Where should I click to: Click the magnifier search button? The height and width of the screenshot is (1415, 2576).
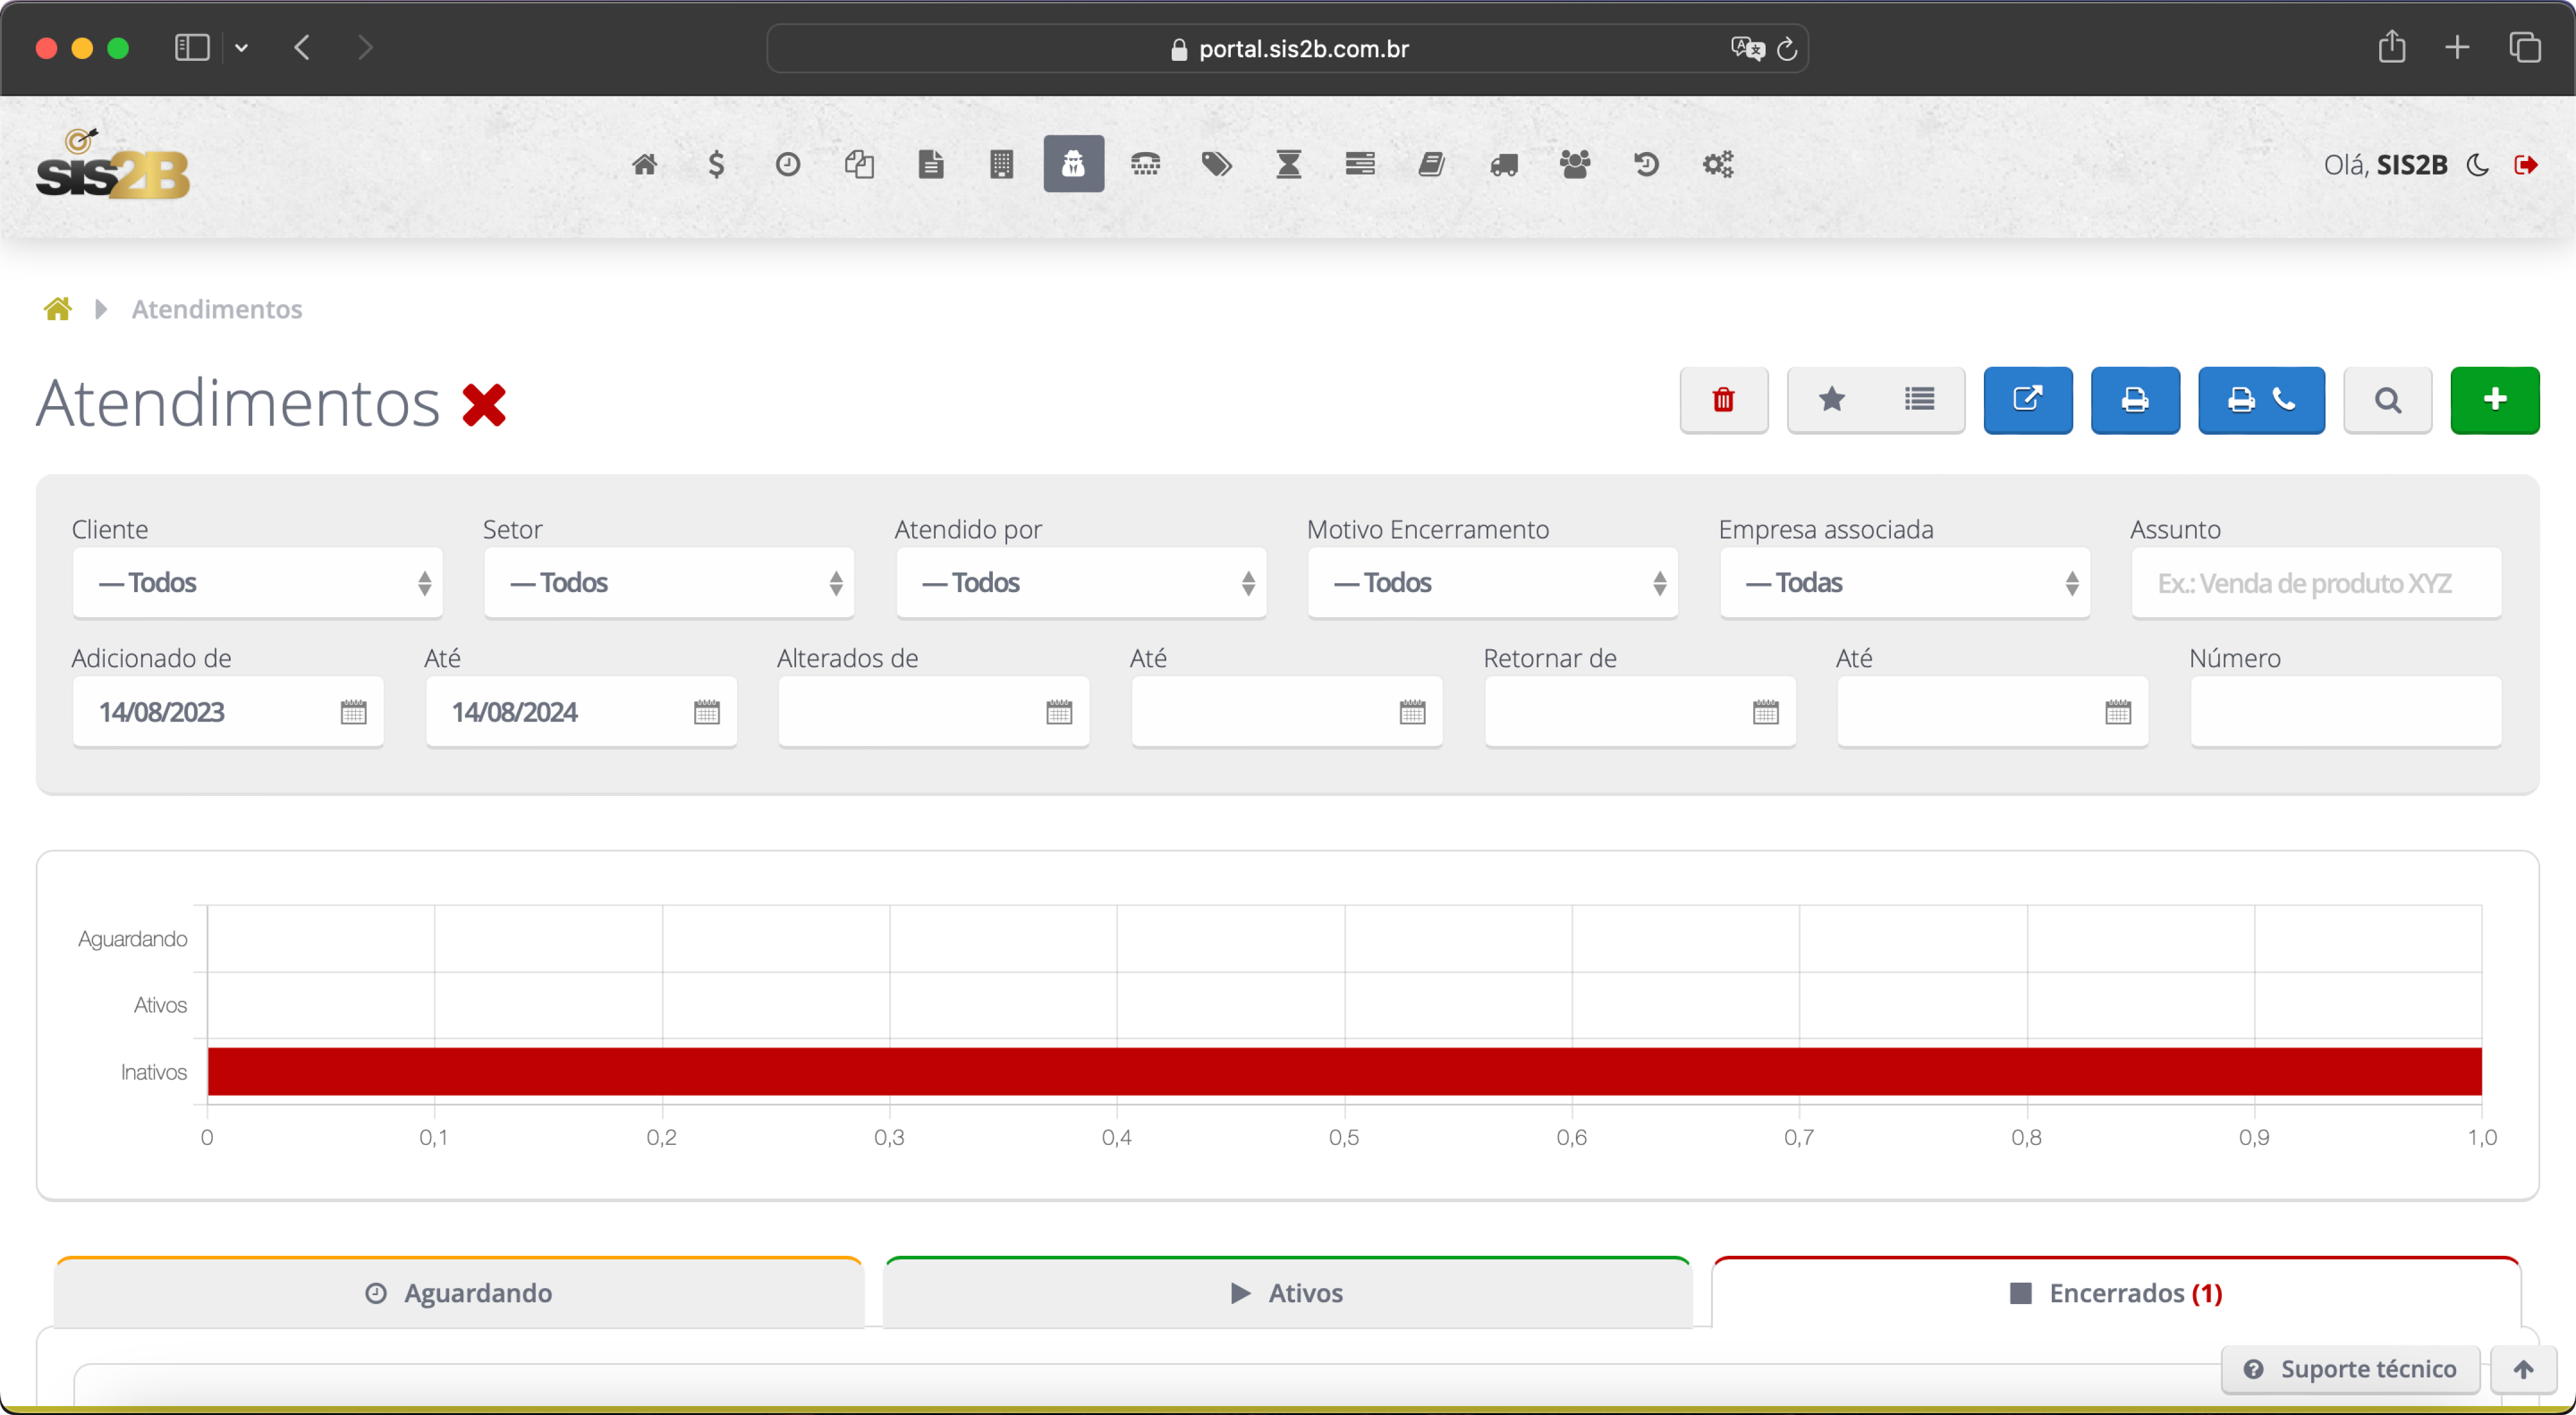tap(2387, 400)
